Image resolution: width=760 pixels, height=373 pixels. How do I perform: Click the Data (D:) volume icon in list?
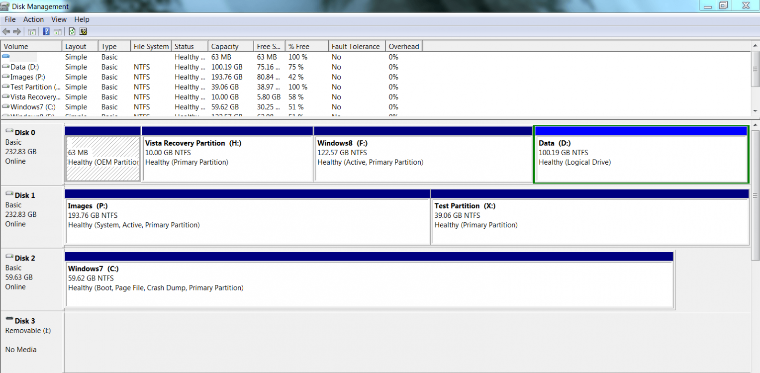pos(5,67)
